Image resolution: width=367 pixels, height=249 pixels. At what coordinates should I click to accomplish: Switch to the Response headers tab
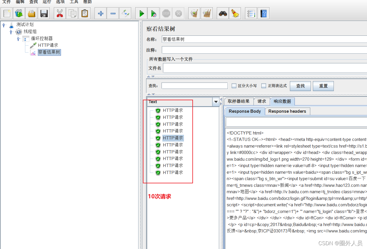tap(287, 111)
